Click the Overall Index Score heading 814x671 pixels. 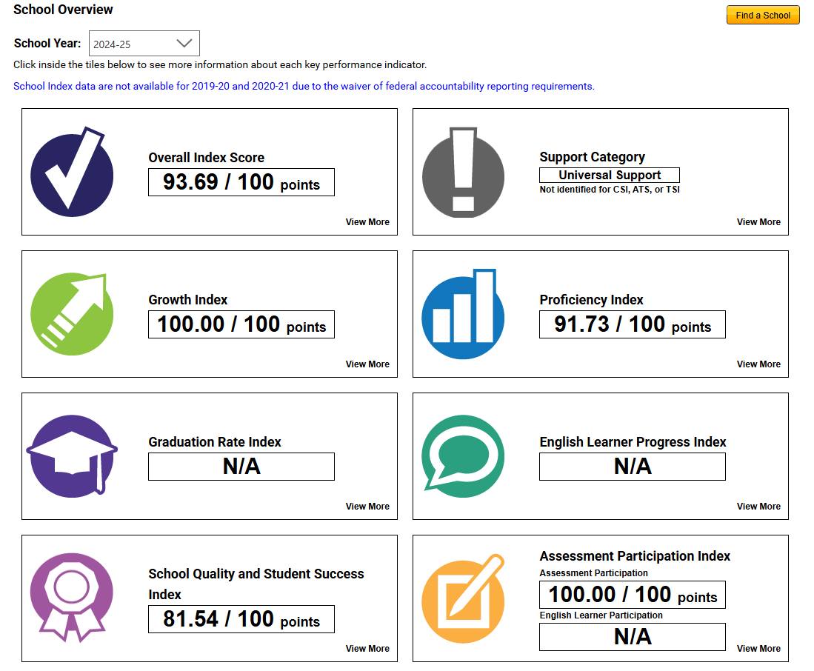tap(206, 157)
